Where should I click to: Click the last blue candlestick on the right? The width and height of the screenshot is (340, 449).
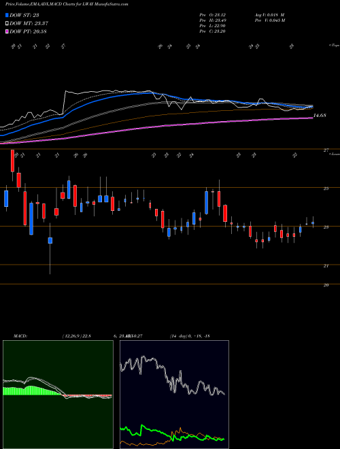(313, 222)
